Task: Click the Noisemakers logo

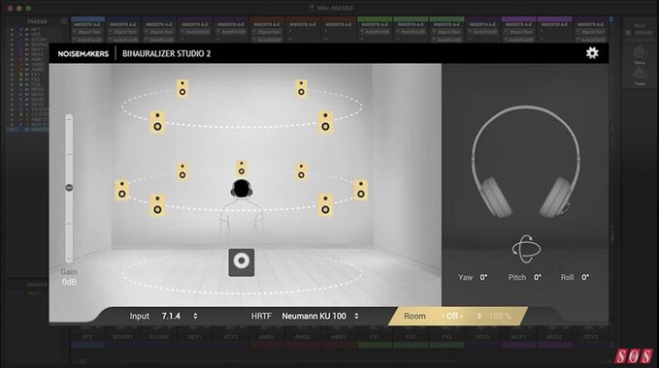Action: pos(83,53)
